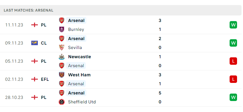Click the Sevilla club crest icon
Image resolution: width=243 pixels, height=112 pixels.
62,48
